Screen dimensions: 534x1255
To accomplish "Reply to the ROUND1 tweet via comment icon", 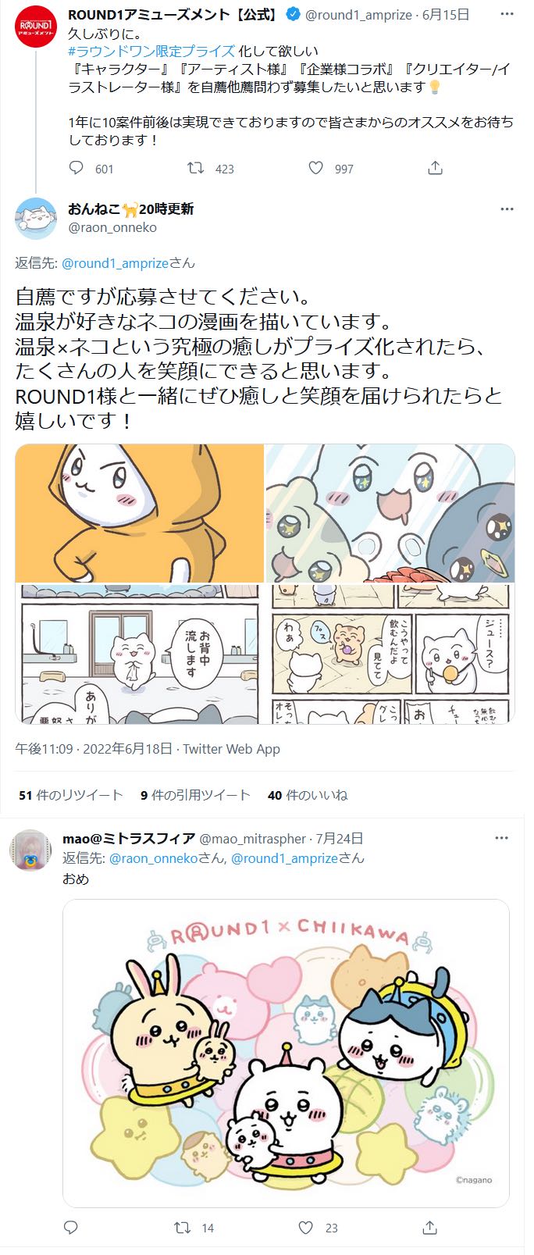I will coord(77,168).
